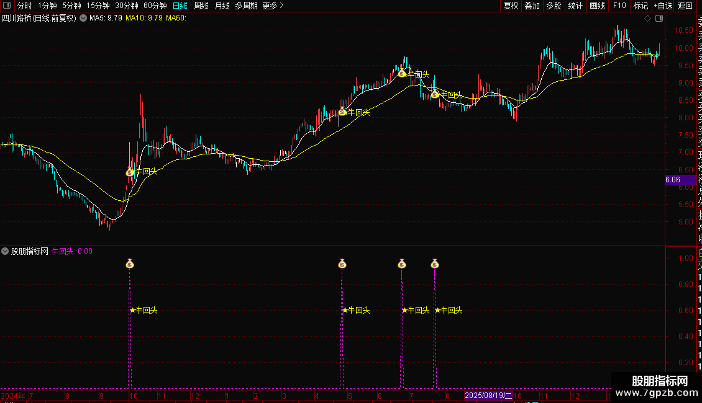Switch to the 分时 intraday view
This screenshot has width=702, height=403.
tap(25, 6)
